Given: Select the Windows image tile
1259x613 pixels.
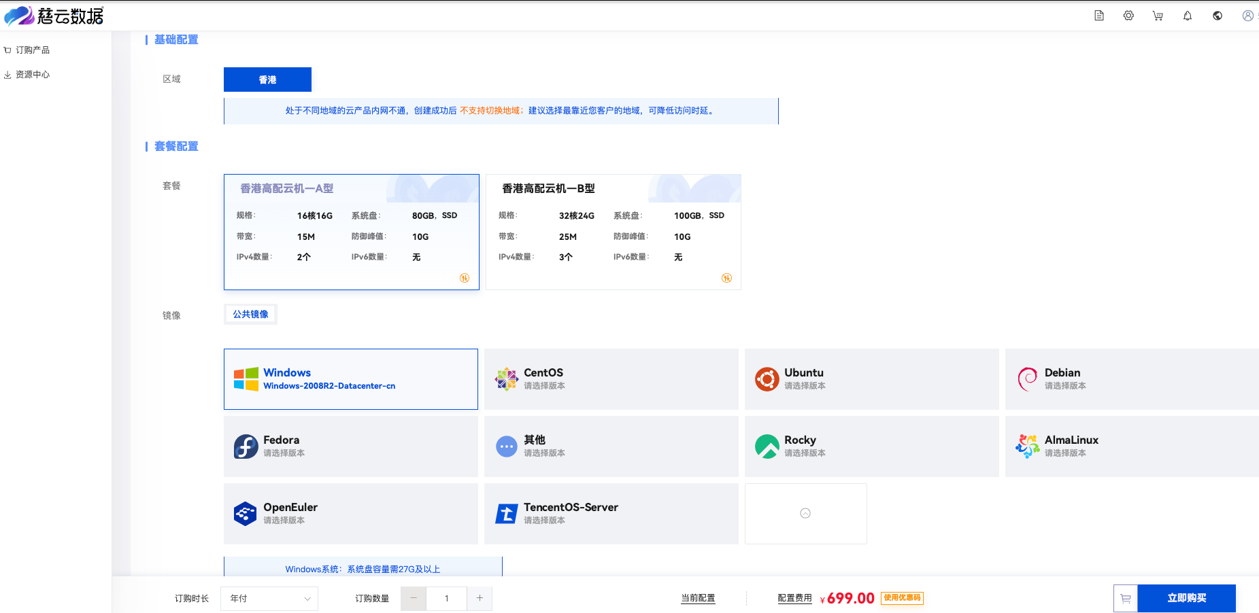Looking at the screenshot, I should click(x=351, y=379).
